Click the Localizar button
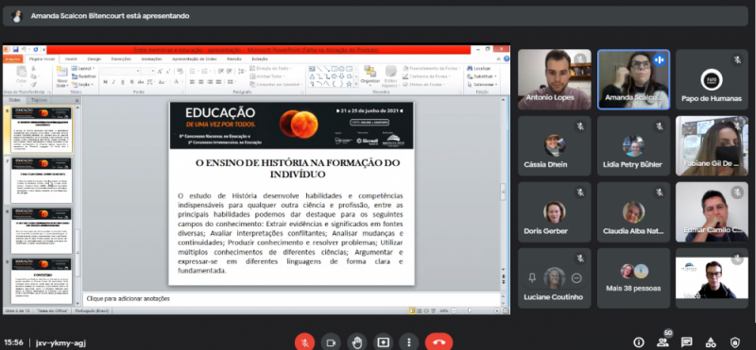The image size is (756, 350). pos(479,68)
